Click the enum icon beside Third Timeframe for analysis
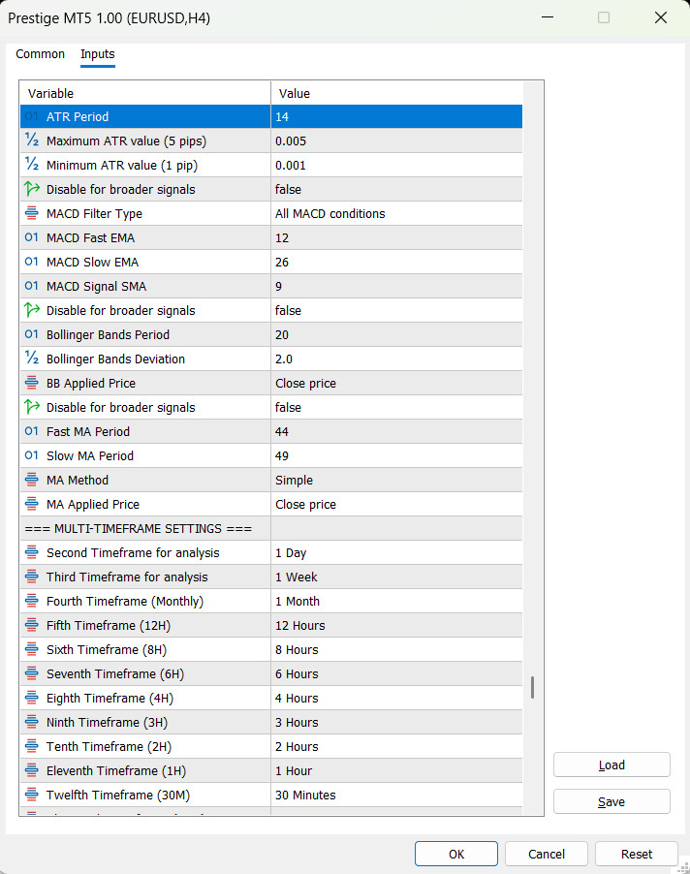Image resolution: width=690 pixels, height=874 pixels. click(32, 577)
